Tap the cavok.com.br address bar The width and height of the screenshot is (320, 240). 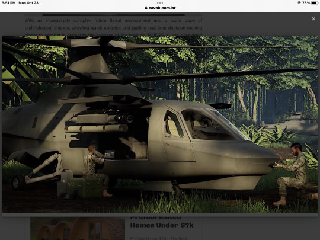coord(160,8)
